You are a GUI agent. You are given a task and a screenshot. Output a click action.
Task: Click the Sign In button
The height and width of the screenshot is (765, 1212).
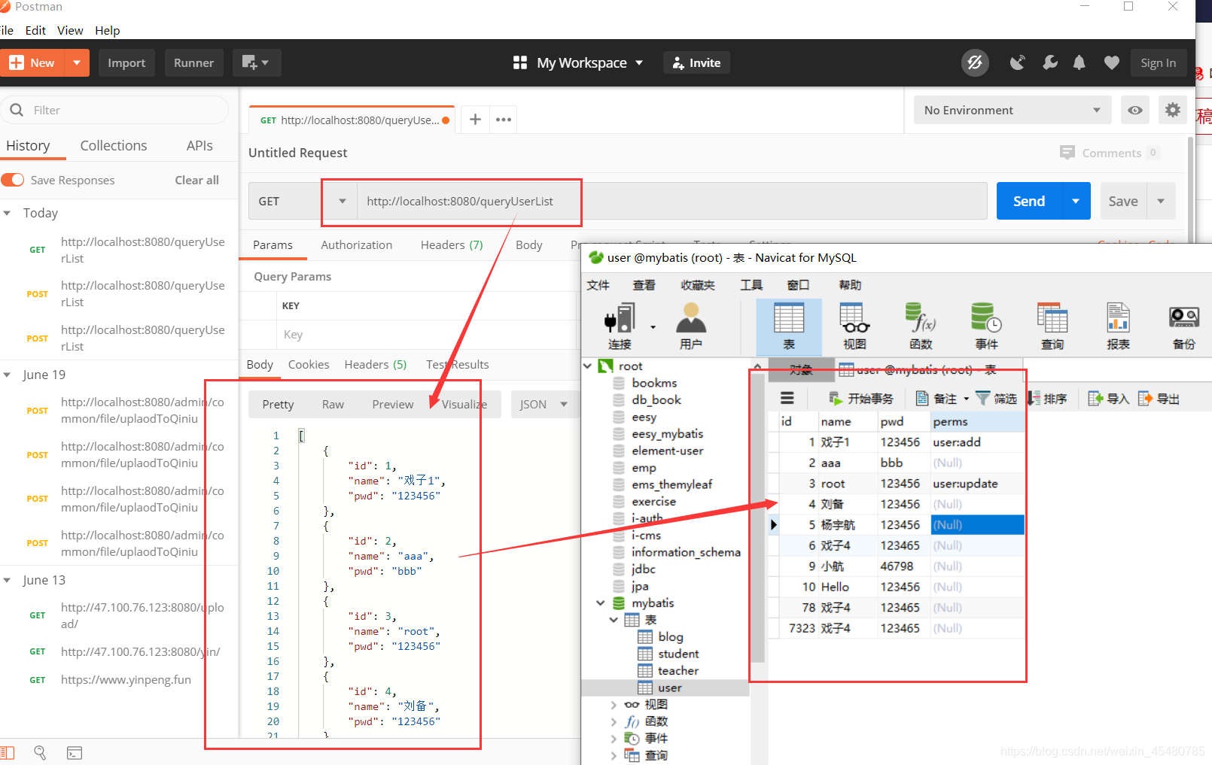click(1158, 63)
